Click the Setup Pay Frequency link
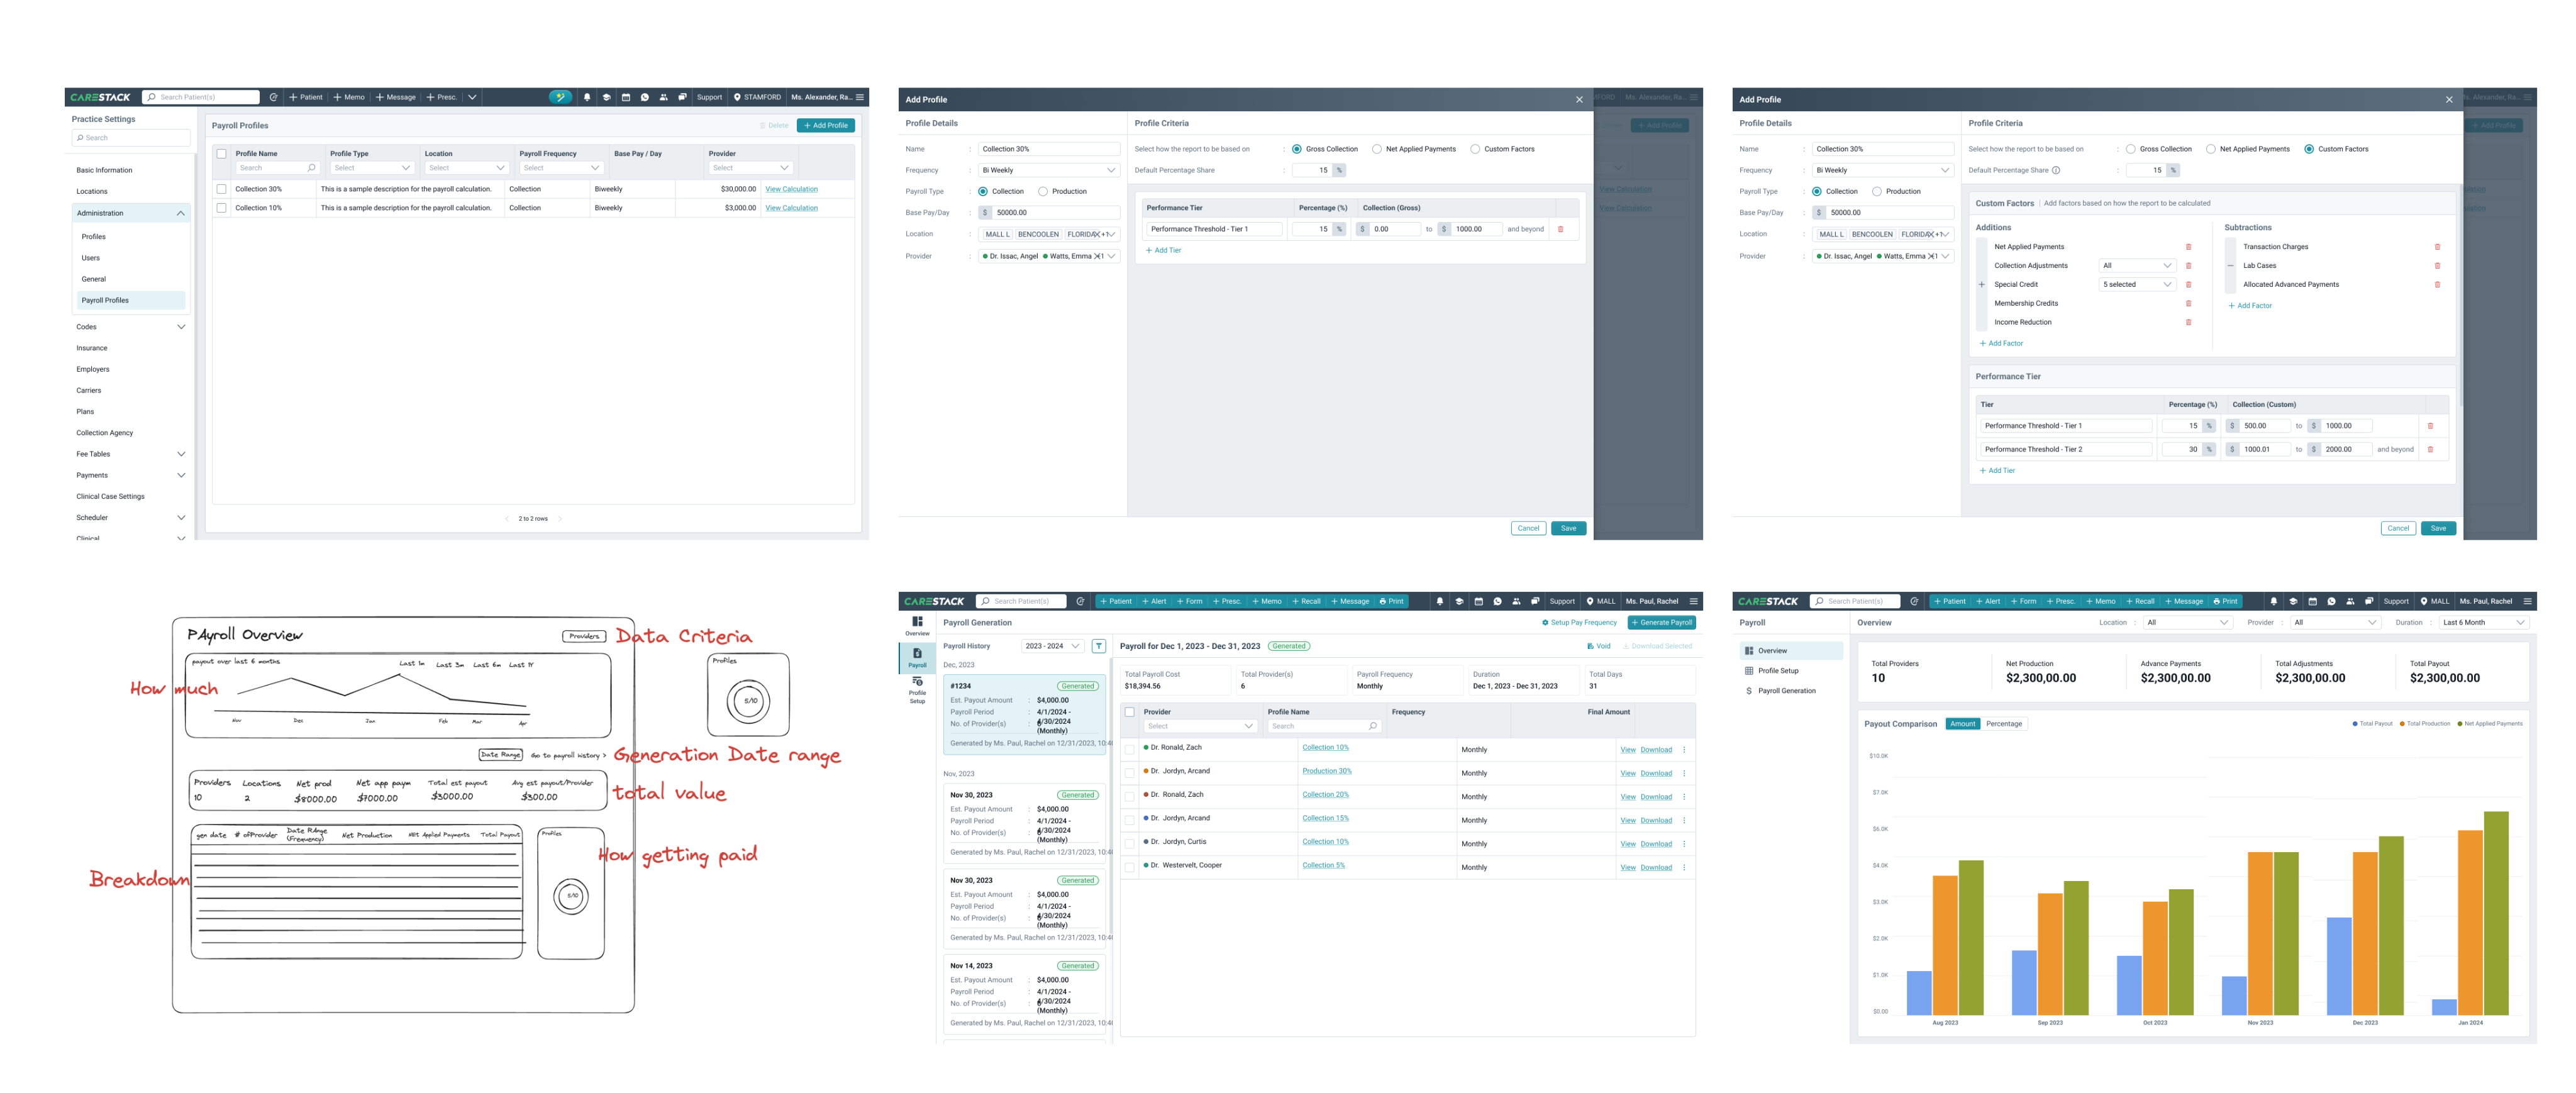 click(1579, 622)
